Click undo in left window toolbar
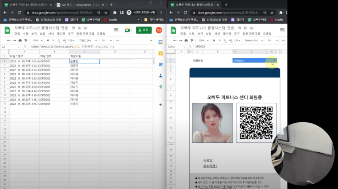This screenshot has width=338, height=189. pyautogui.click(x=9, y=40)
